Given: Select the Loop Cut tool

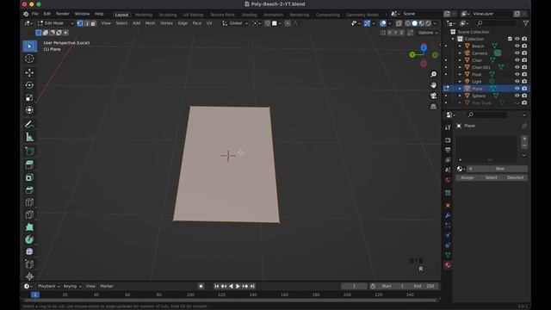Looking at the screenshot, I should pos(29,202).
